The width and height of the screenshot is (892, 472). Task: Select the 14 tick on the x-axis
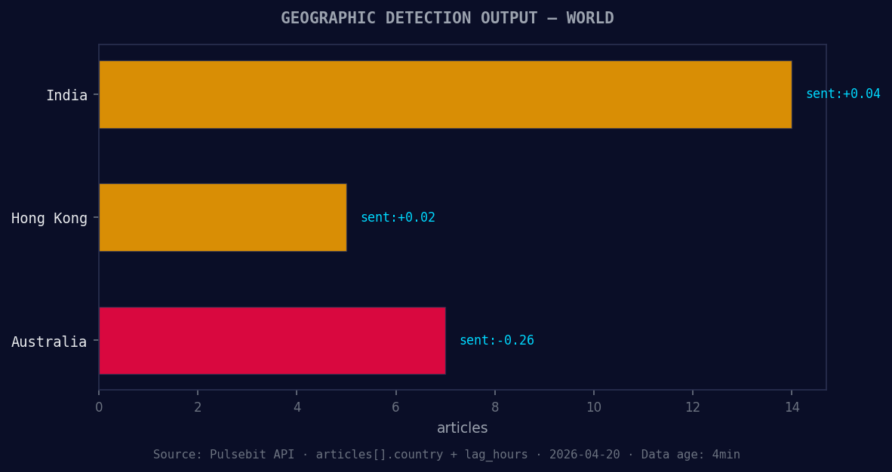(x=792, y=406)
